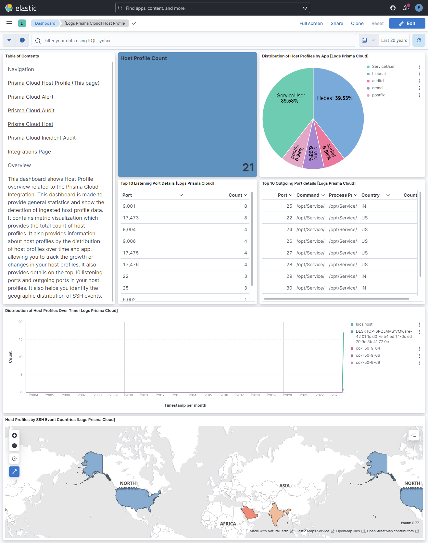Toggle the localhost series in legend
This screenshot has width=428, height=543.
[364, 324]
